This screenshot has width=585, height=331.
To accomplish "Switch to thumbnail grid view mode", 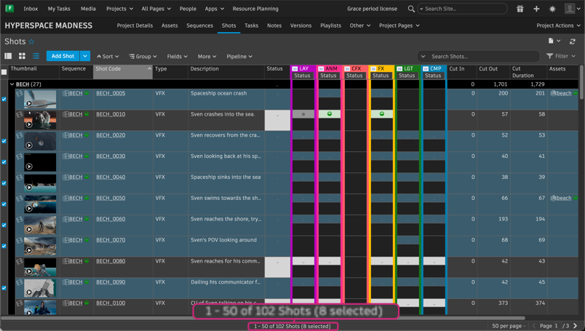I will click(x=22, y=56).
